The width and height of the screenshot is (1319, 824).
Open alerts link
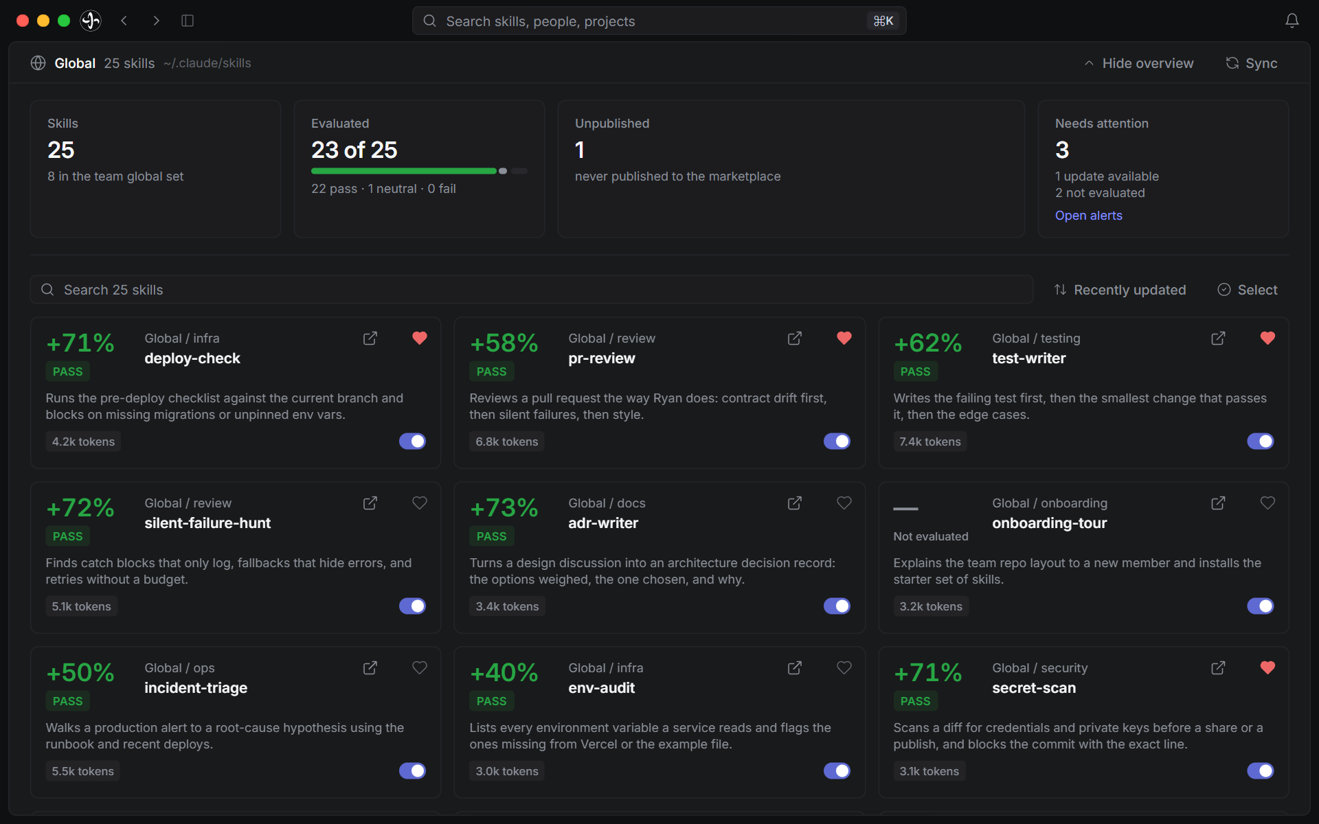tap(1088, 216)
